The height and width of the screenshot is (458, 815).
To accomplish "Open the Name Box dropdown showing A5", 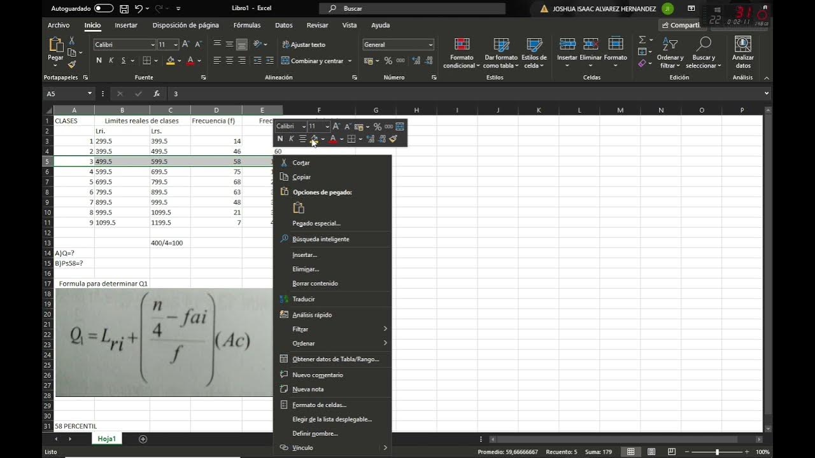I will tap(89, 94).
